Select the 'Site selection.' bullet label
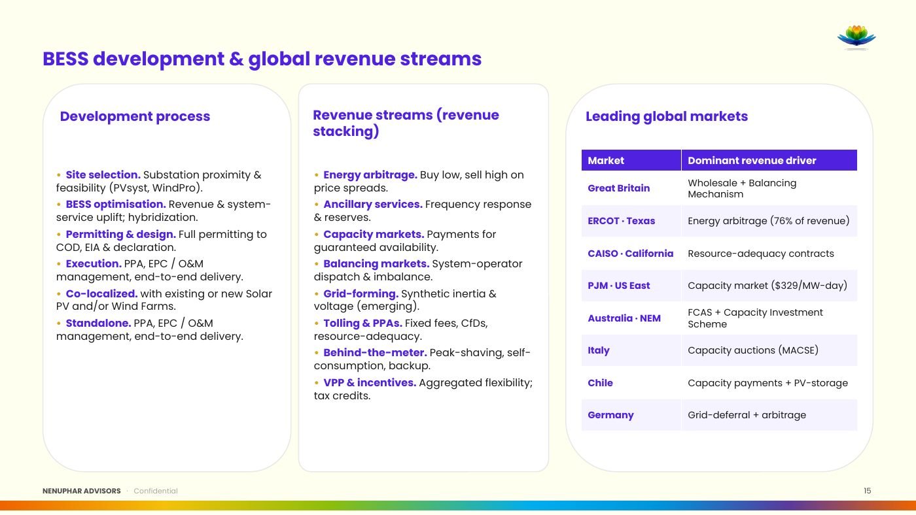This screenshot has height=515, width=916. coord(103,174)
